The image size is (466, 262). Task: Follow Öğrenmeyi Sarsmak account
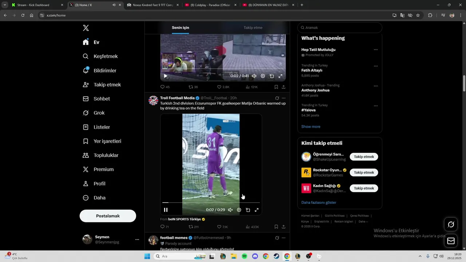[364, 157]
